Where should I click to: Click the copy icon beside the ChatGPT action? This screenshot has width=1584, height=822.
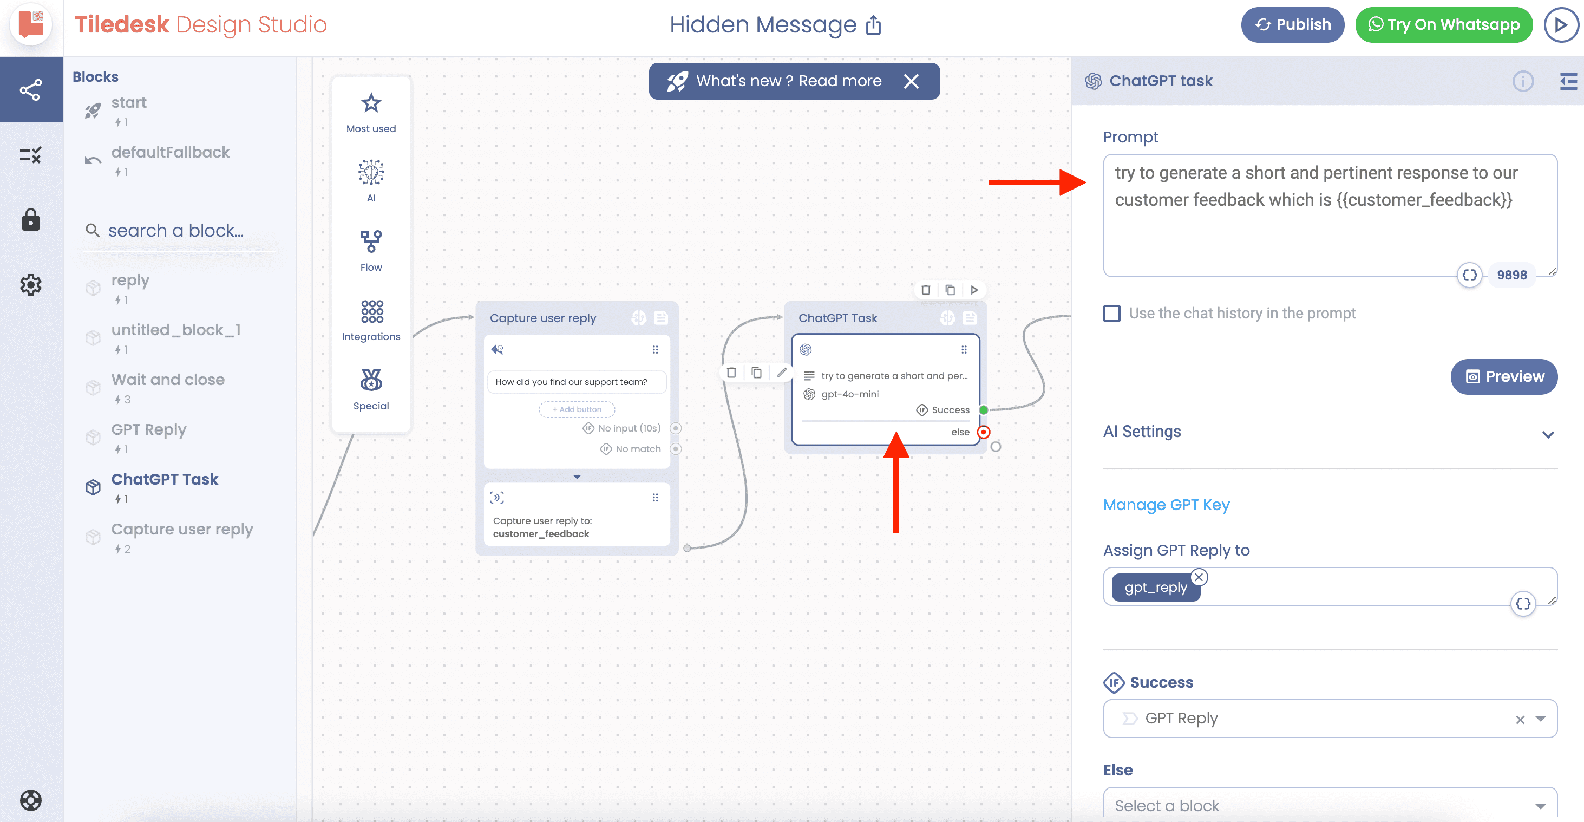[x=756, y=372]
